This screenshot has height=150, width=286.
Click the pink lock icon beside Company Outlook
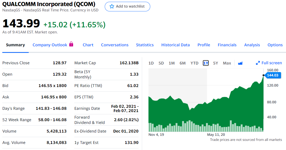pos(71,44)
